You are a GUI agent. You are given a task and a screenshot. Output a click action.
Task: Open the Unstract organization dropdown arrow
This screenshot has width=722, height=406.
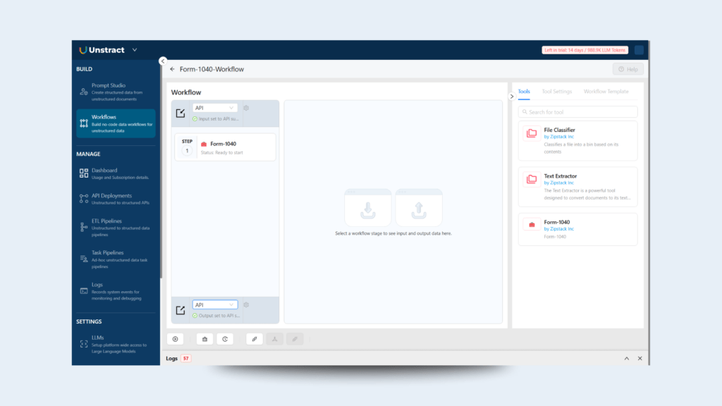135,50
